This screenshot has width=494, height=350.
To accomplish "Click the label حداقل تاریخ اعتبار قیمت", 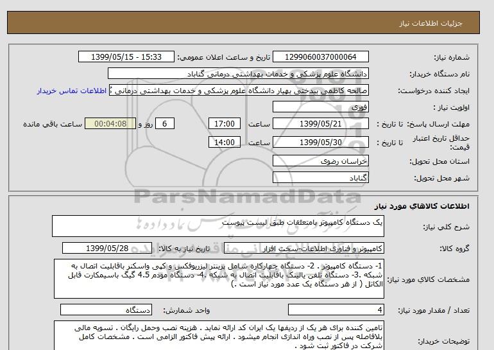I will (441, 143).
